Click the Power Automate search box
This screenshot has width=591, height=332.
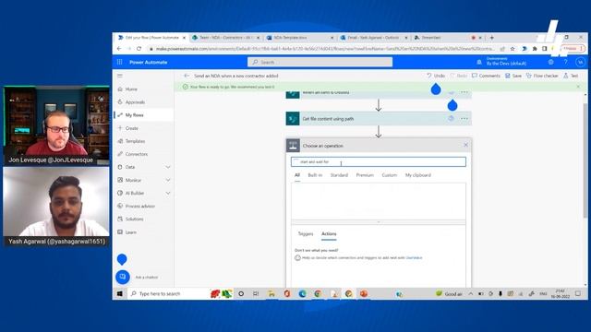(320, 62)
